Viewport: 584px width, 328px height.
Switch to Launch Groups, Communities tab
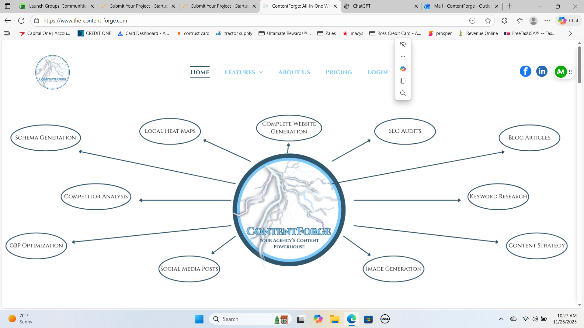(x=57, y=6)
